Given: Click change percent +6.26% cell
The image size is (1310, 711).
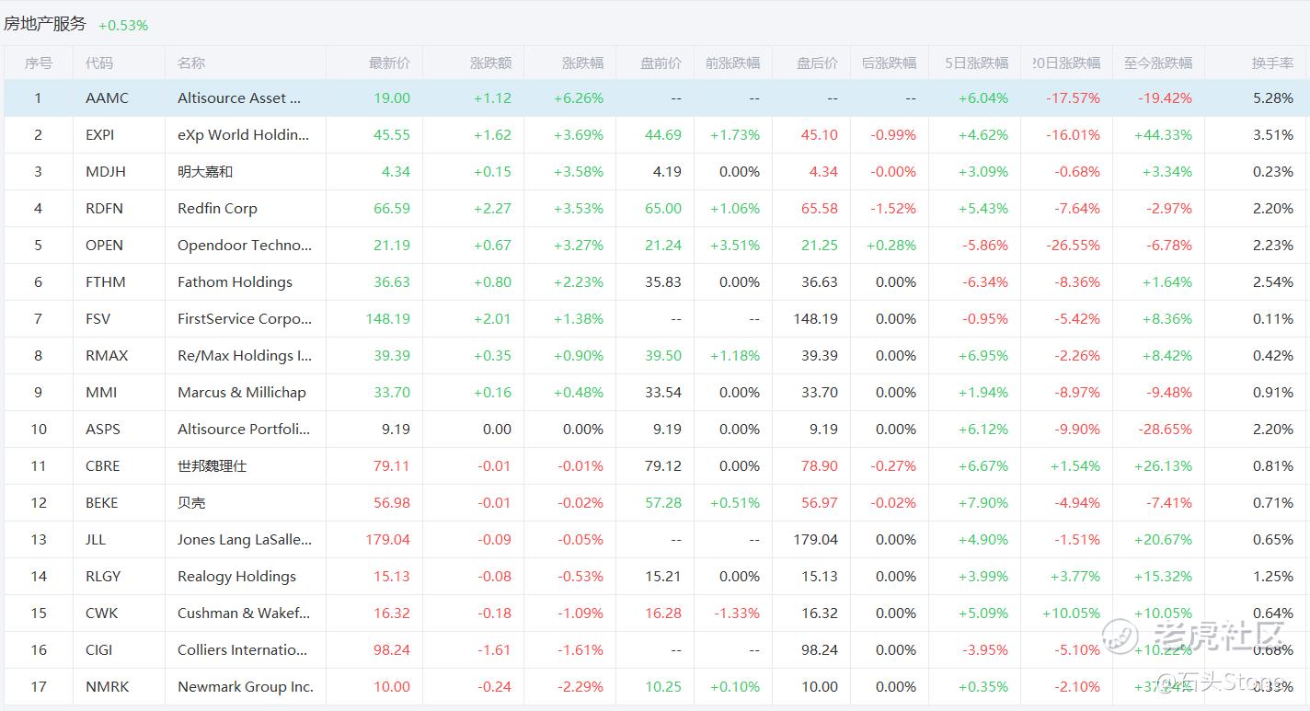Looking at the screenshot, I should [579, 98].
